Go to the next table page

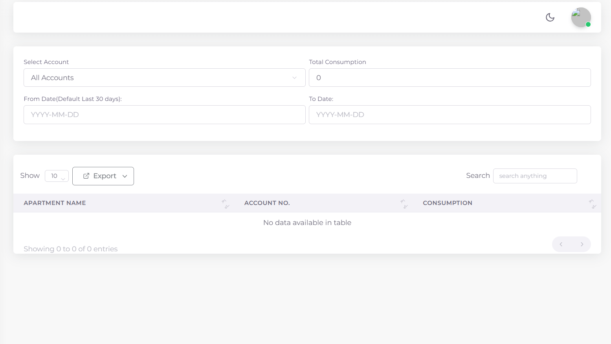[x=582, y=244]
